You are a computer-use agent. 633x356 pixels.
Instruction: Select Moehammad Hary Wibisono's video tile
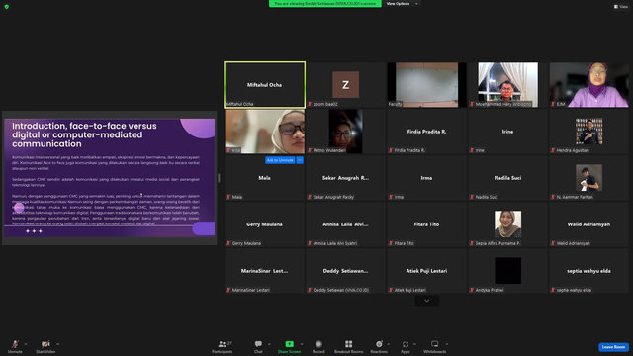507,85
